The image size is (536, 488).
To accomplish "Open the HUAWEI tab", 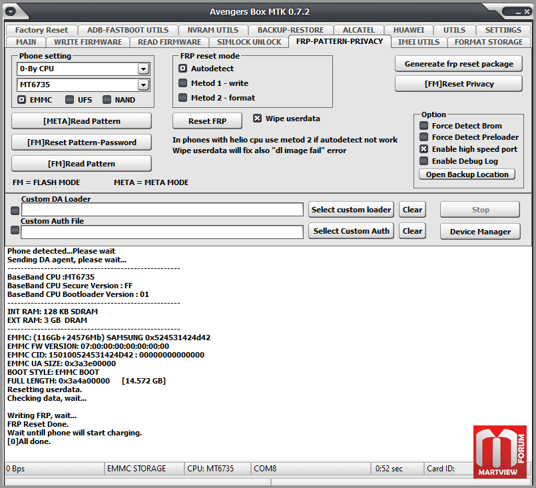I will [409, 30].
